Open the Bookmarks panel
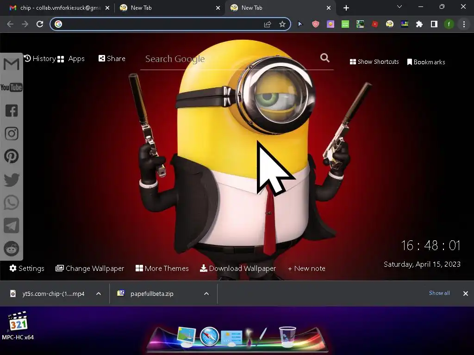This screenshot has width=474, height=355. pos(426,62)
